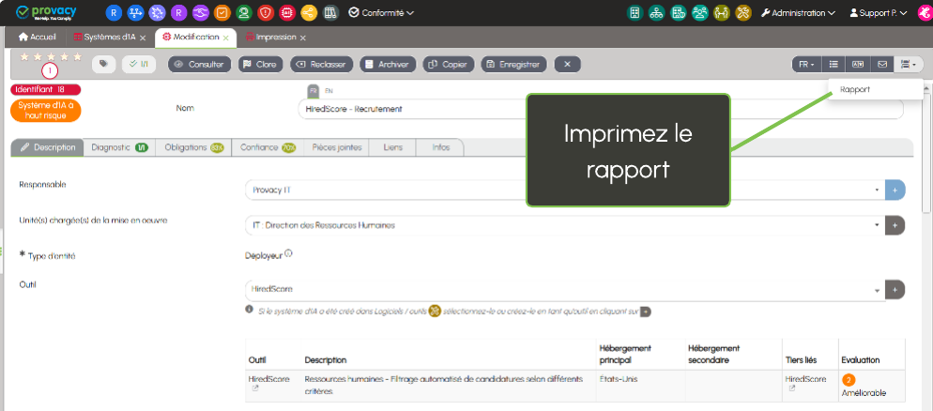Expand the Administration menu
The width and height of the screenshot is (933, 411).
pos(798,13)
